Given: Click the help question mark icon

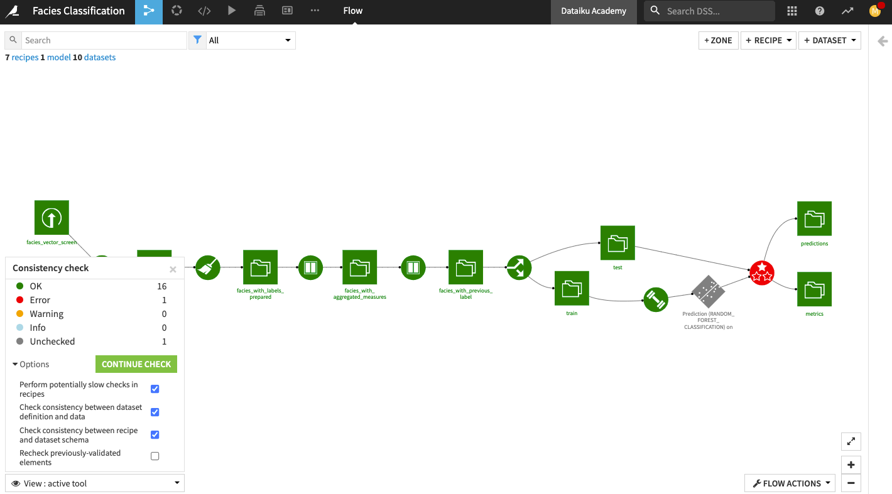Looking at the screenshot, I should tap(819, 11).
